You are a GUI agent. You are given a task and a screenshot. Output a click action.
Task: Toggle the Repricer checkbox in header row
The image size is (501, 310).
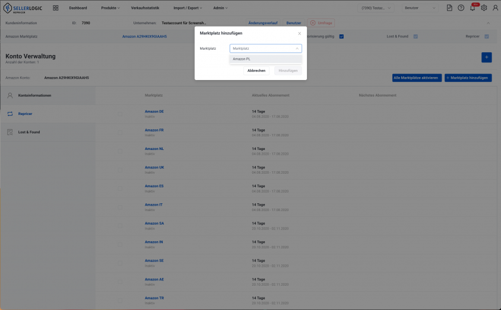click(x=486, y=36)
